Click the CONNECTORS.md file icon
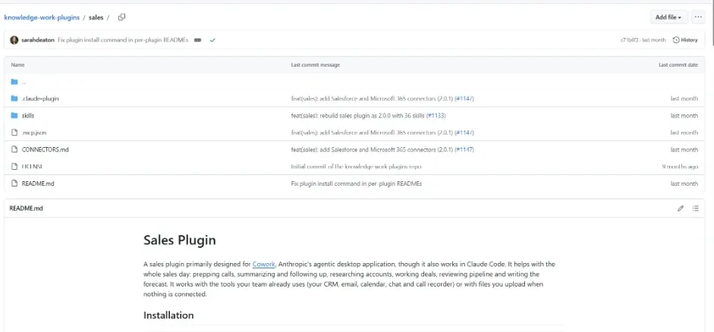 (x=14, y=149)
